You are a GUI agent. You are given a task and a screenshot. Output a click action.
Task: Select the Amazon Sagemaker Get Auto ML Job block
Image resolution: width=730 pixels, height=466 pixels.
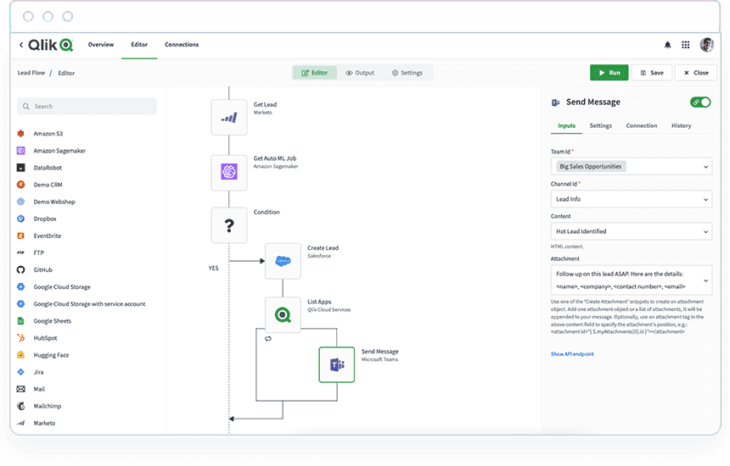pos(228,172)
